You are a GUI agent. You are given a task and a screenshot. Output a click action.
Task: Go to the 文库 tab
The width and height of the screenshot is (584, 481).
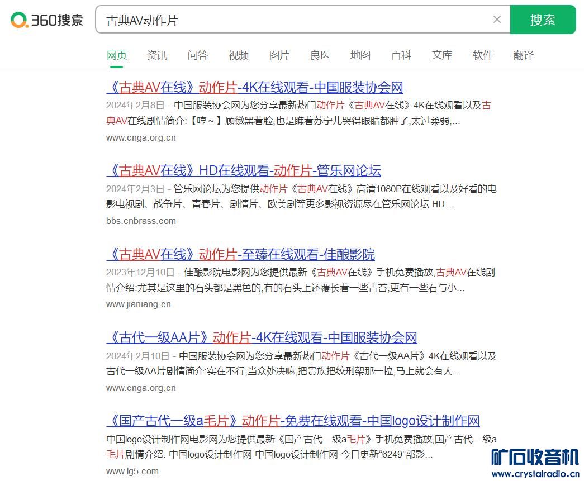click(x=441, y=55)
